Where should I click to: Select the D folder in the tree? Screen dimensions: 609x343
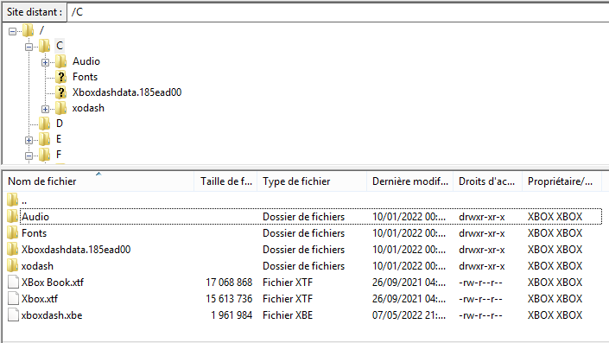(x=59, y=124)
